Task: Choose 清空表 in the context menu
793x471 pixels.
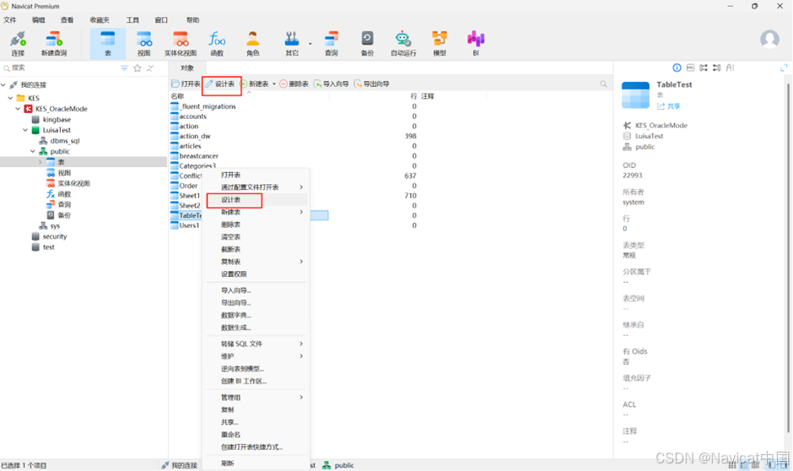Action: pos(256,236)
